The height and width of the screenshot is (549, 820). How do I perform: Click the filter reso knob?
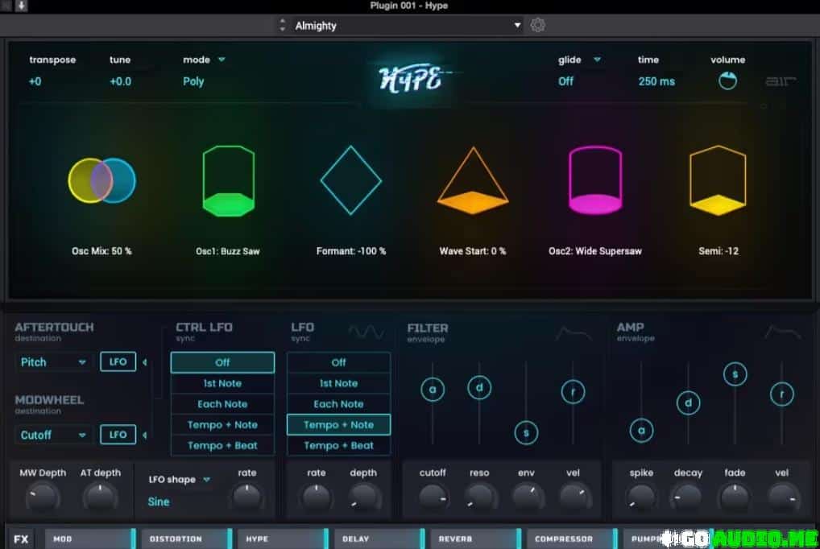(x=479, y=497)
